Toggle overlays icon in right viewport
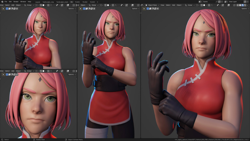The width and height of the screenshot is (250, 141). tap(228, 5)
